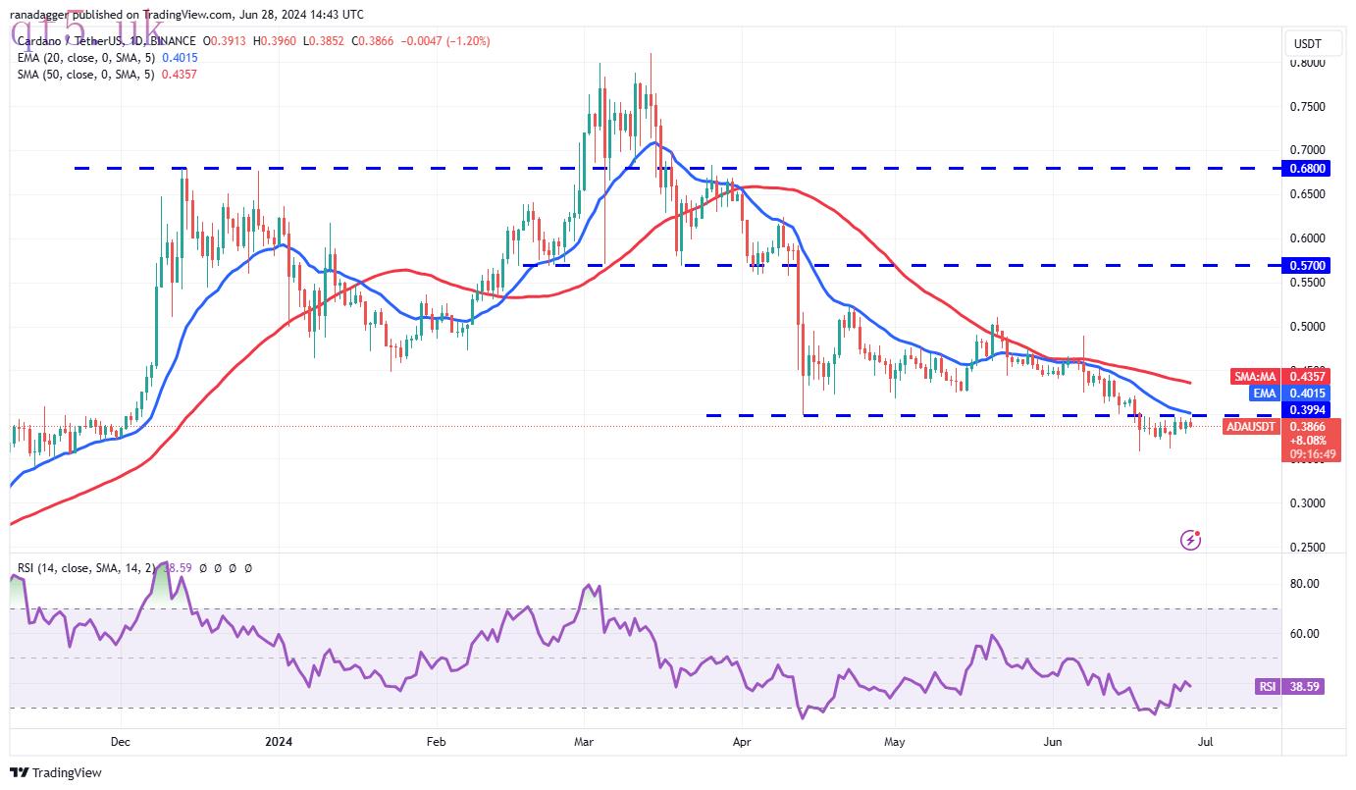The width and height of the screenshot is (1356, 790).
Task: Click the 0.6500 price axis label
Action: (1308, 194)
